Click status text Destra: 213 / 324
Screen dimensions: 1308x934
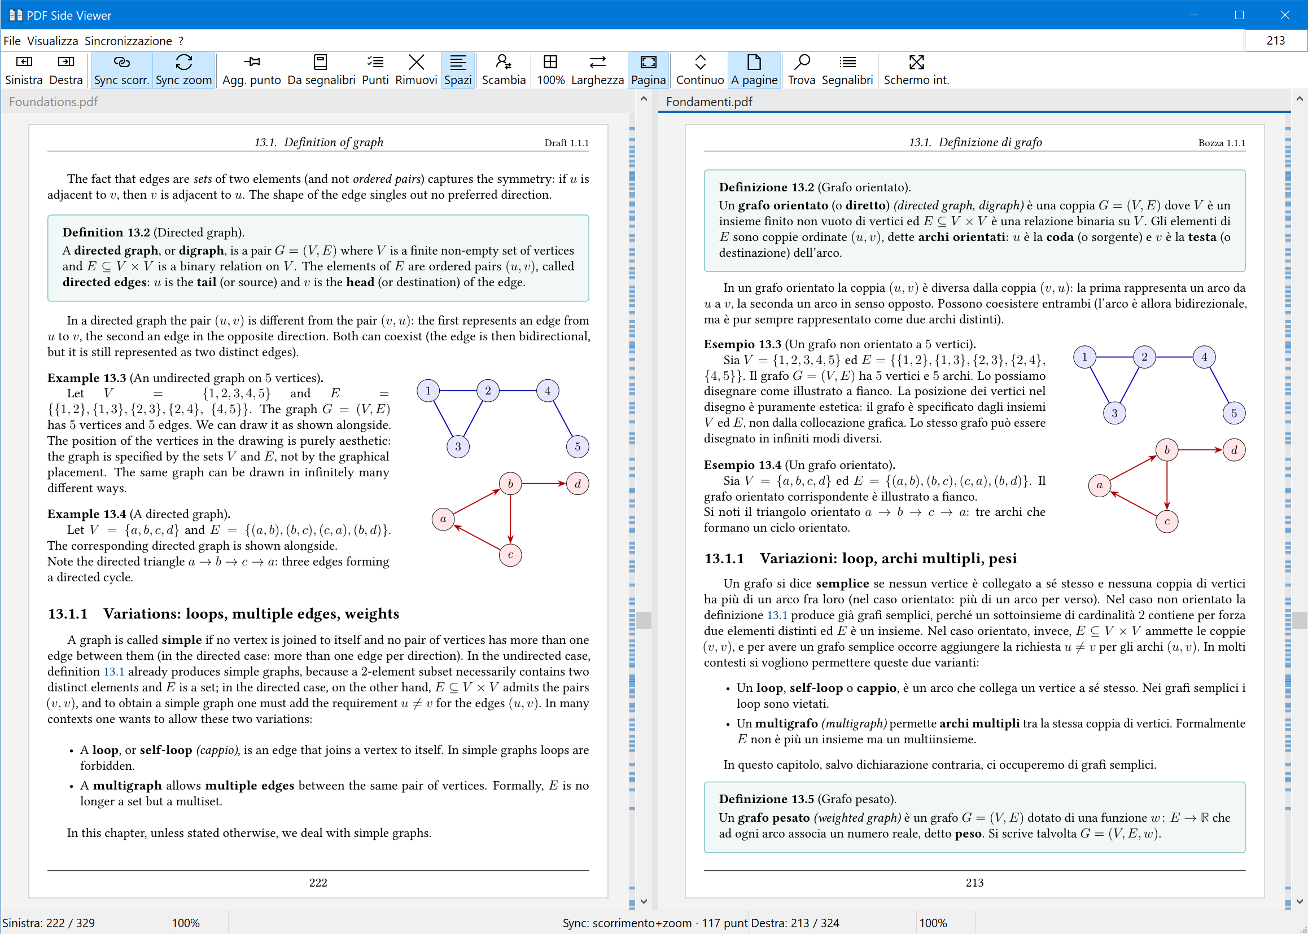[x=795, y=923]
